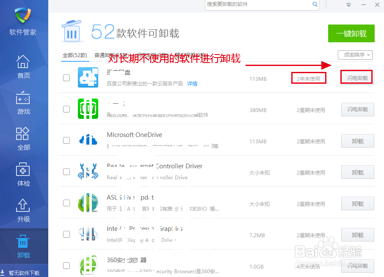
Task: Click the Microsoft OneDrive name
Action: click(x=135, y=135)
